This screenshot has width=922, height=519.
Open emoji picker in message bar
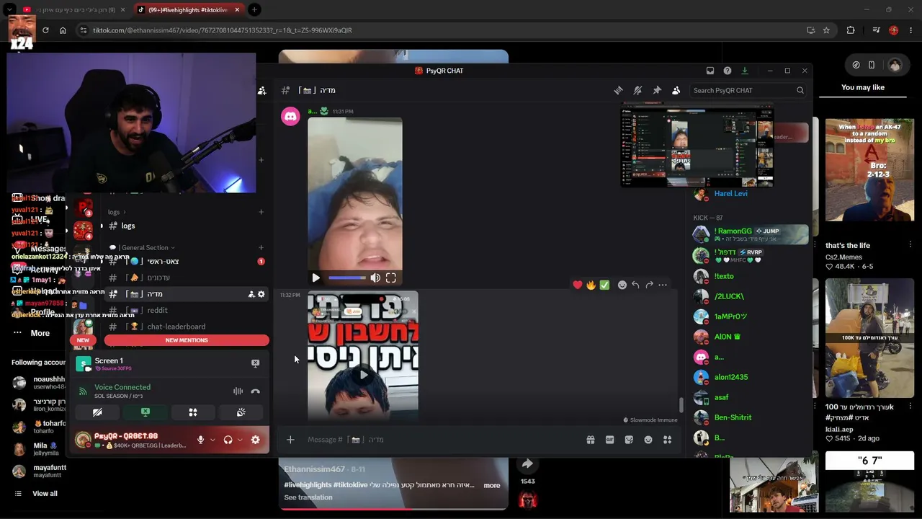(x=648, y=440)
